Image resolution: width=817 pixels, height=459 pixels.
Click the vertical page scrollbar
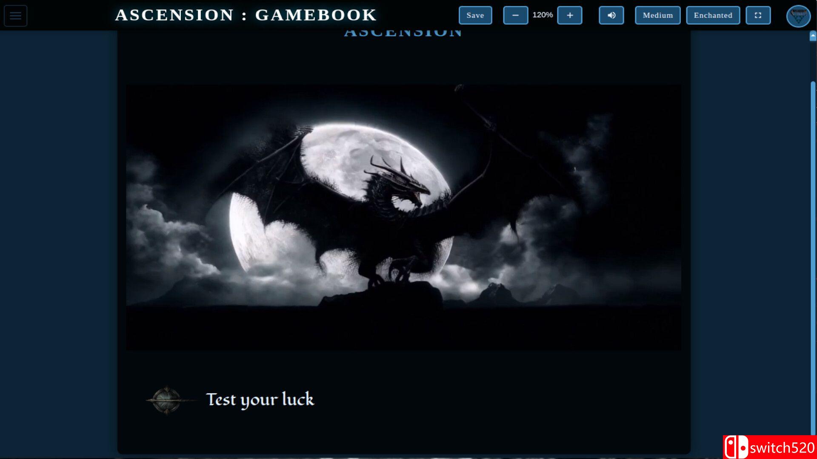813,255
